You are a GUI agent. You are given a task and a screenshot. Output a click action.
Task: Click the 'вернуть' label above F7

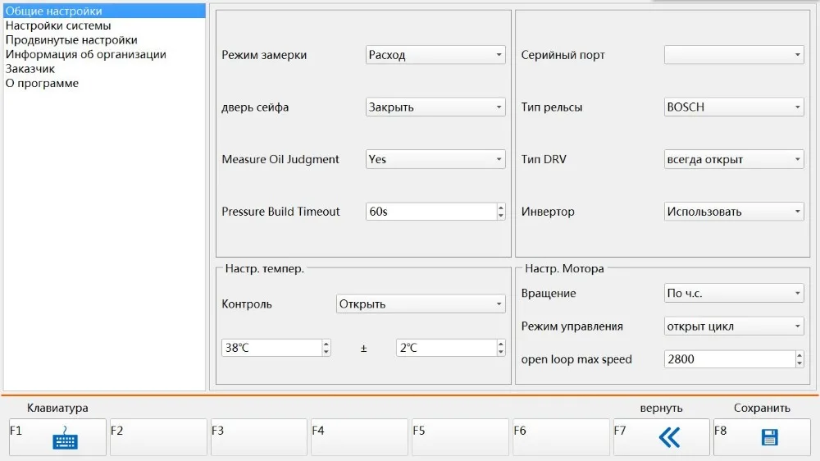coord(661,409)
